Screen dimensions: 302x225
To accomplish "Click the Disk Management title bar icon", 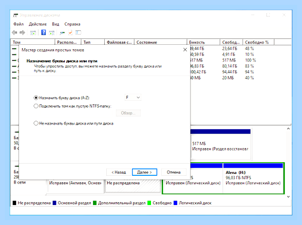I will 16,15.
